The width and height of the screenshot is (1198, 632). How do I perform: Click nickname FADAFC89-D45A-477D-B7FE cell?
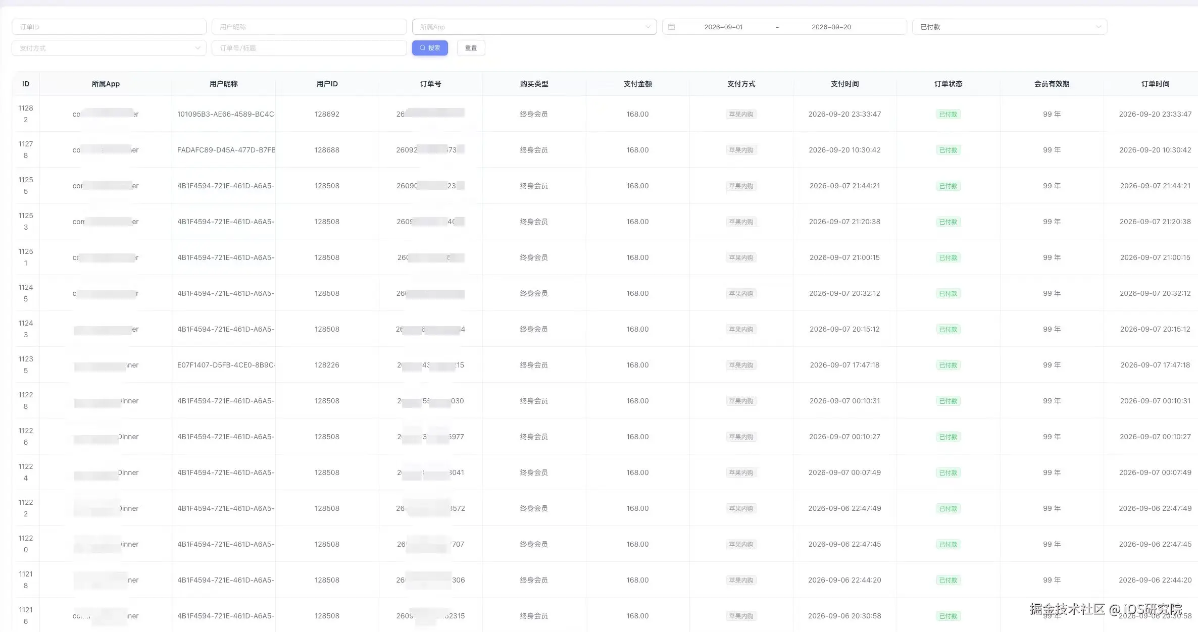[x=226, y=150]
